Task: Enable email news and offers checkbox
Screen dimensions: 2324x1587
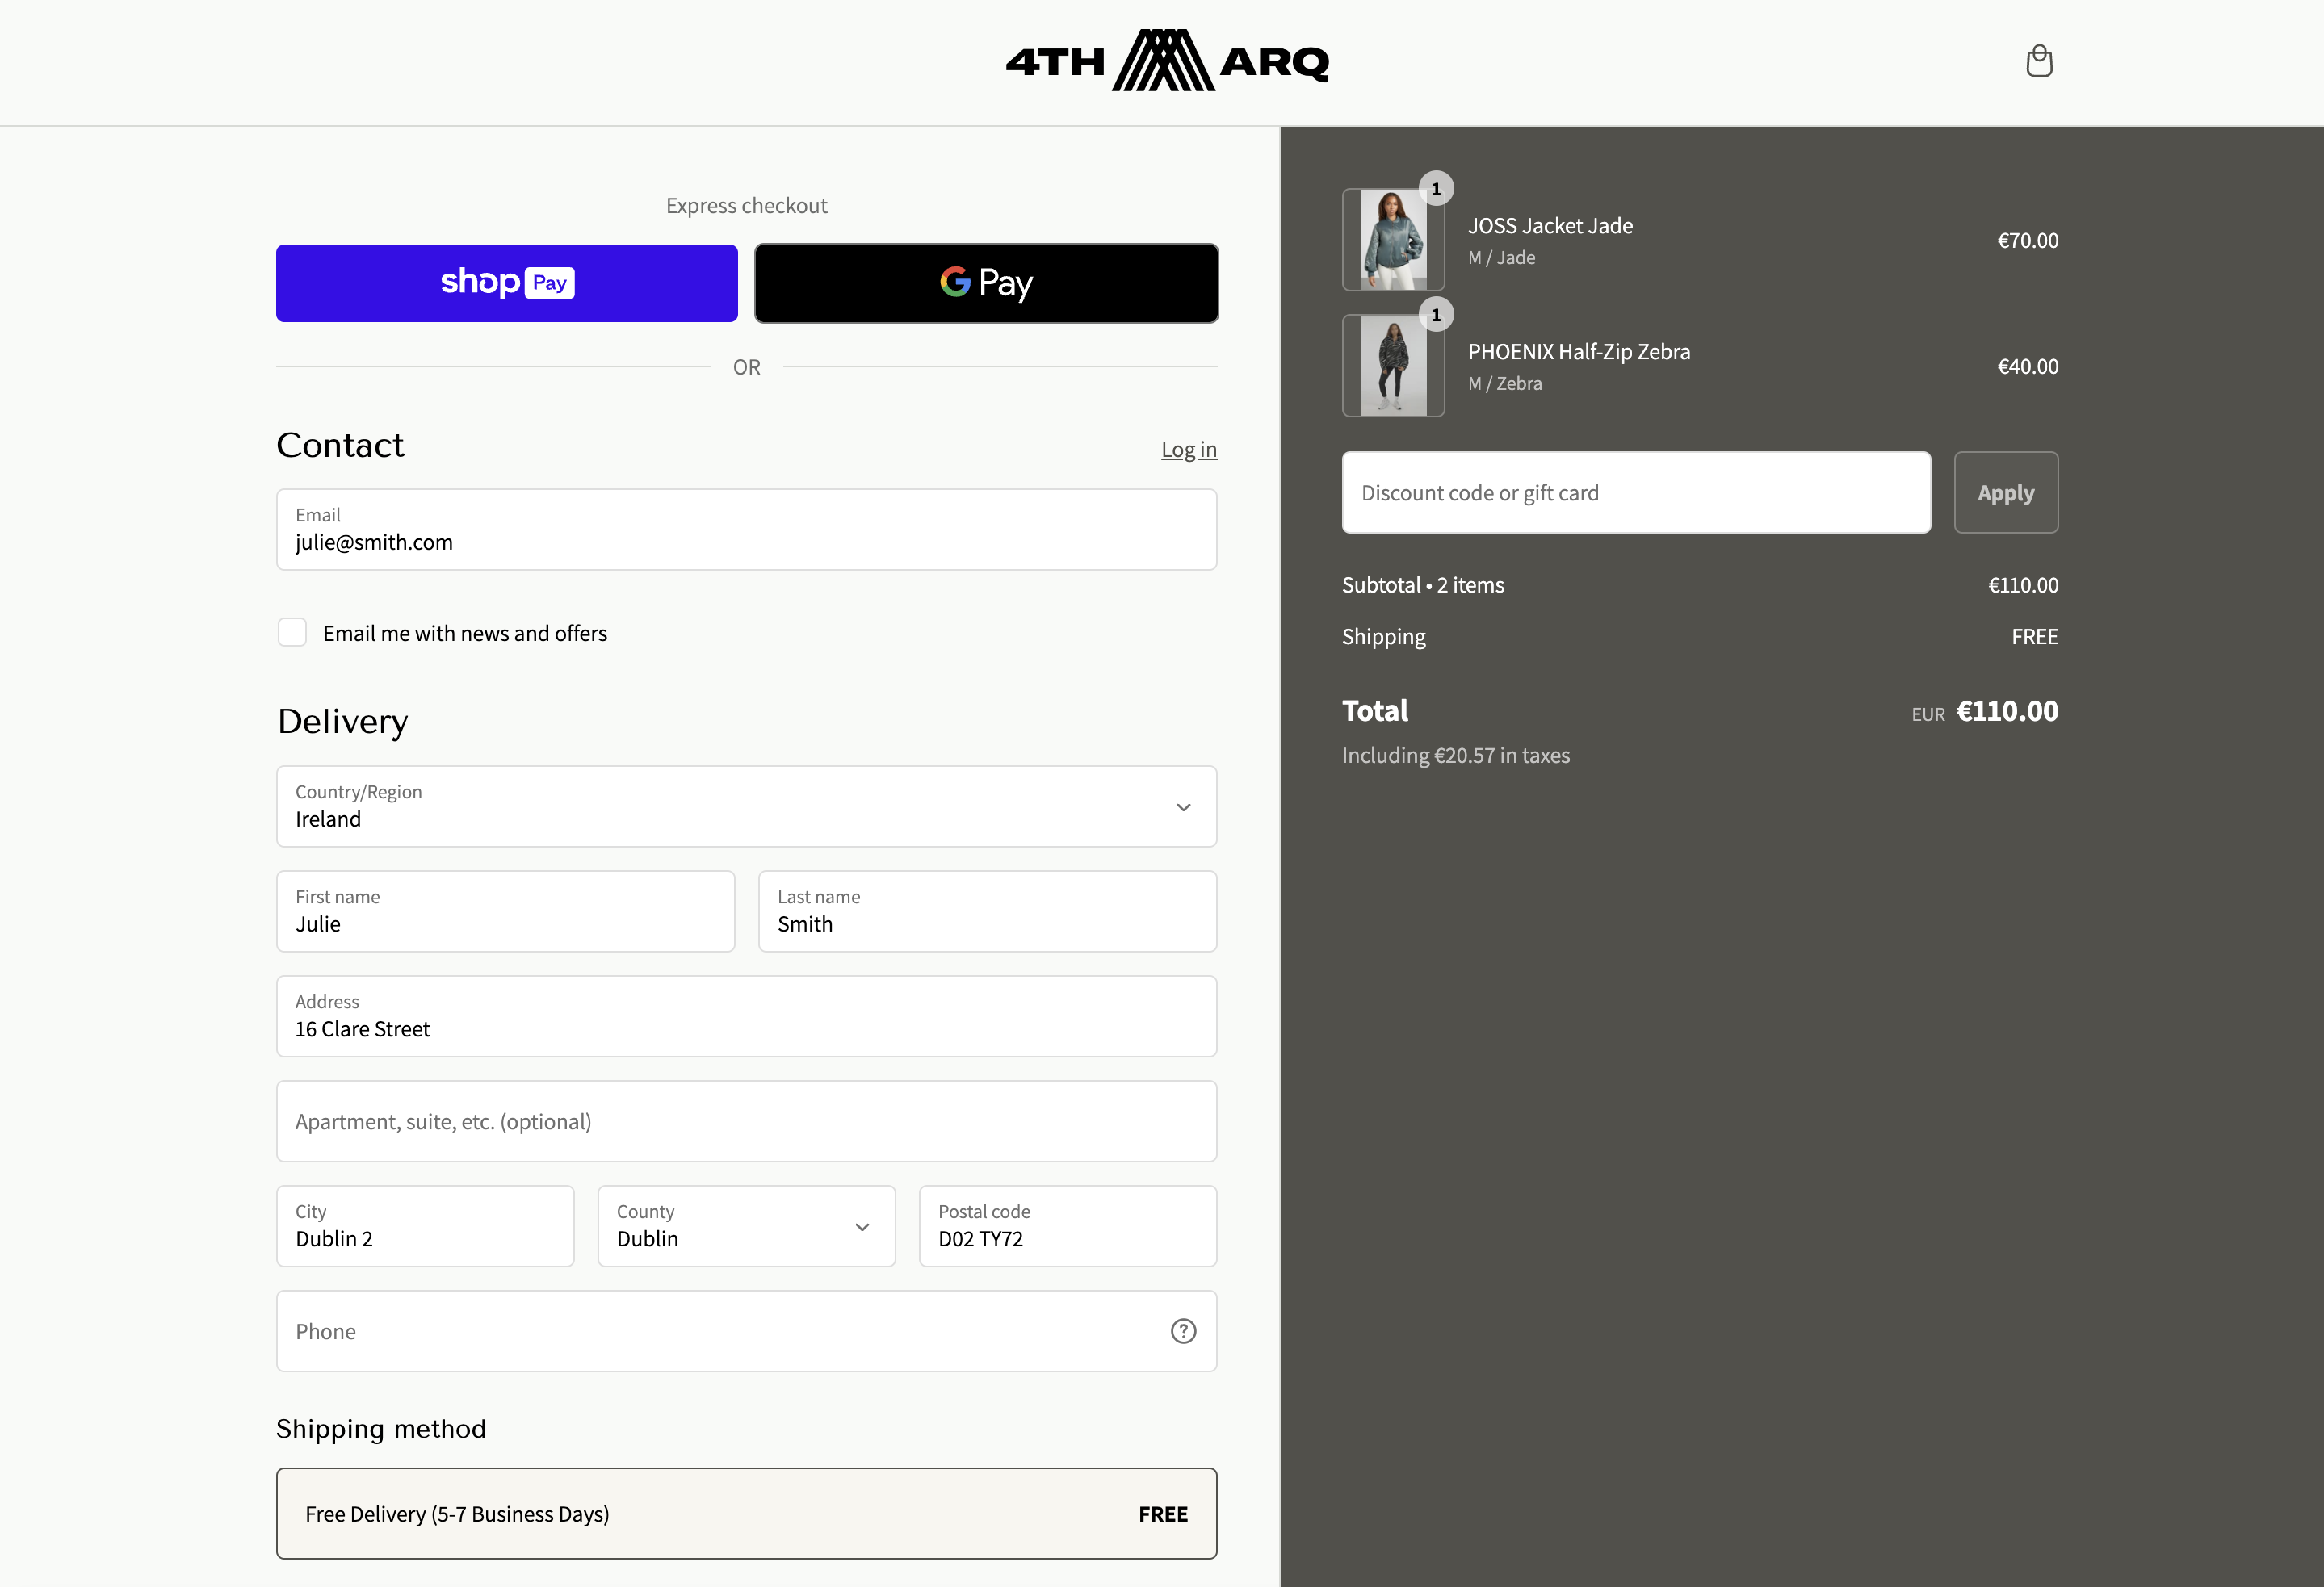Action: [x=292, y=633]
